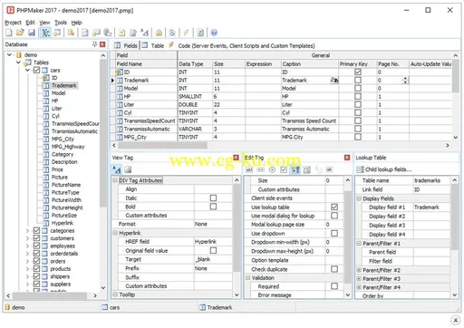Image resolution: width=464 pixels, height=328 pixels.
Task: Select Radio button icon in Edit Tag
Action: tap(272, 169)
